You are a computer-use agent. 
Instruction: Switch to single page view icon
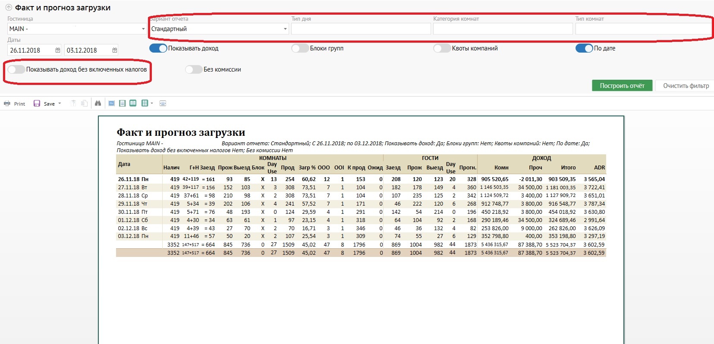[x=123, y=103]
